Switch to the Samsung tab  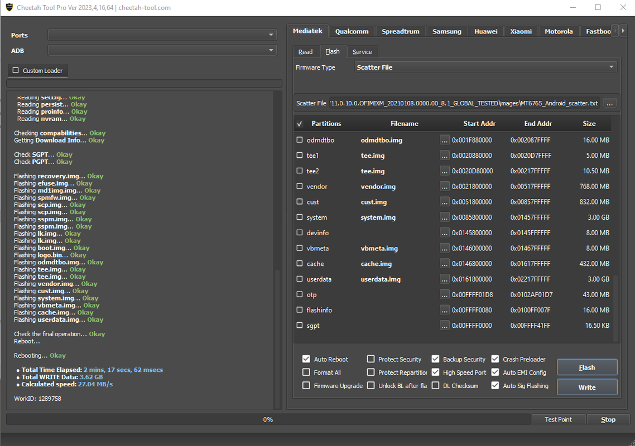[x=447, y=32]
